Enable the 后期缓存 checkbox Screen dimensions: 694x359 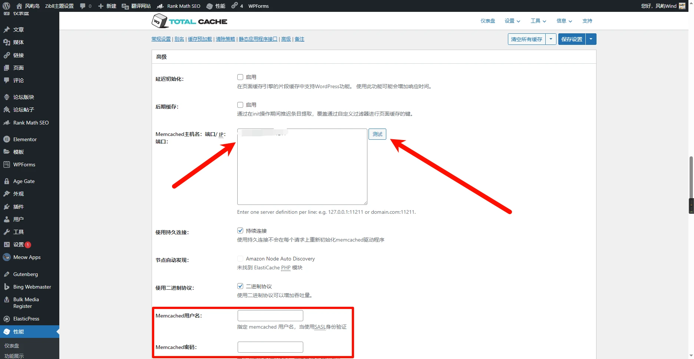point(240,105)
